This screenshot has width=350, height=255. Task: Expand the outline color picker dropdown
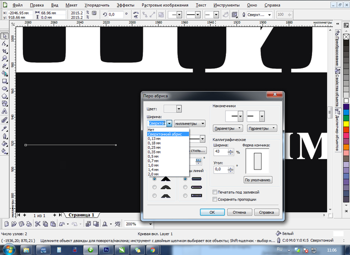tap(179, 108)
